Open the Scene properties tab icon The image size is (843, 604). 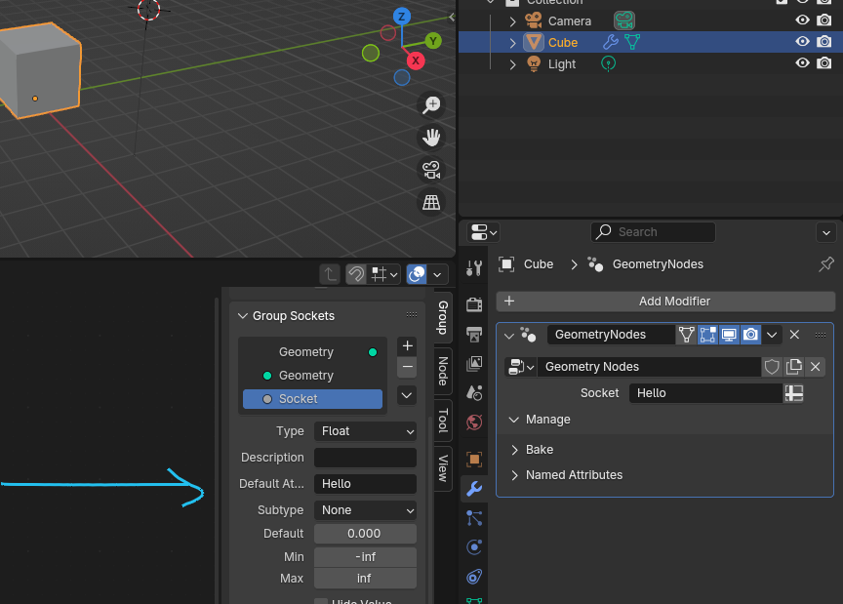click(474, 392)
